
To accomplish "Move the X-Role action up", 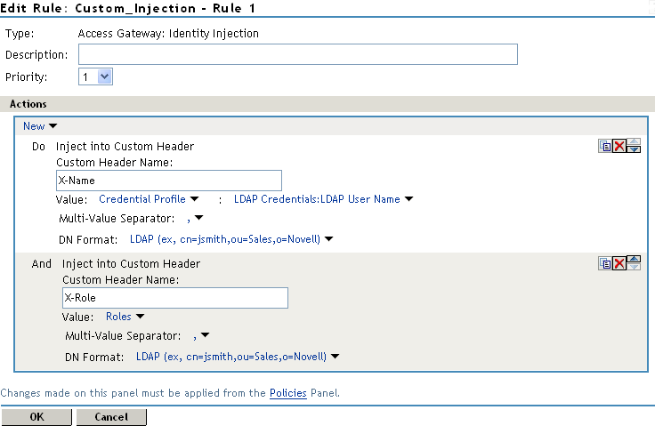I will [x=634, y=259].
